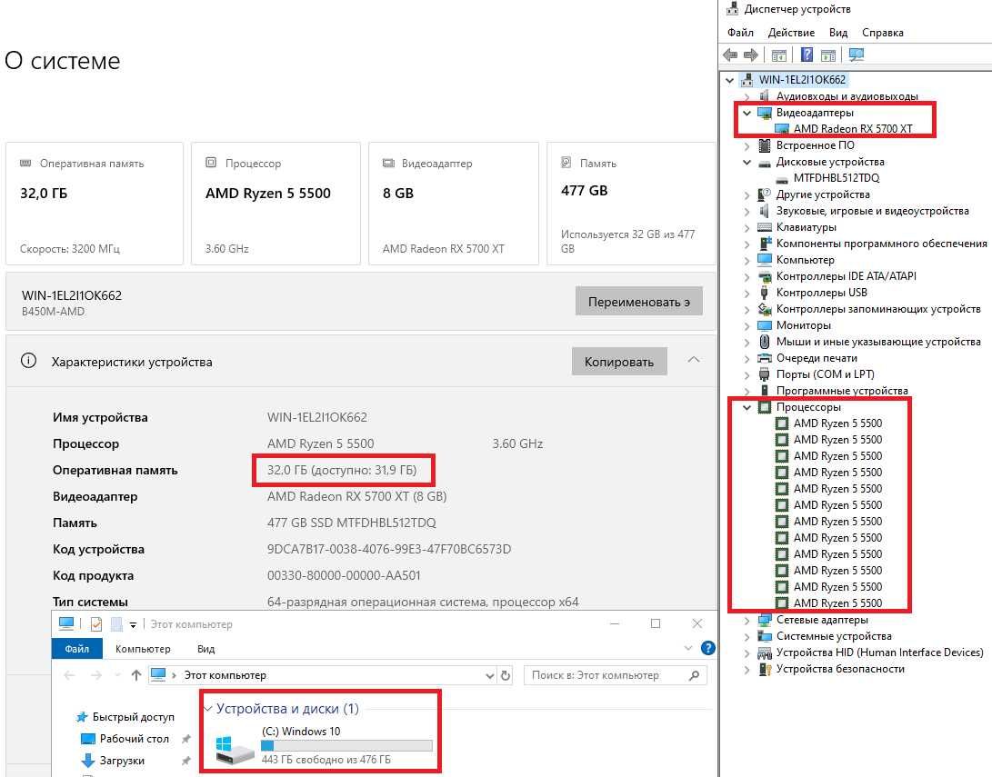Open the Справка menu

883,33
